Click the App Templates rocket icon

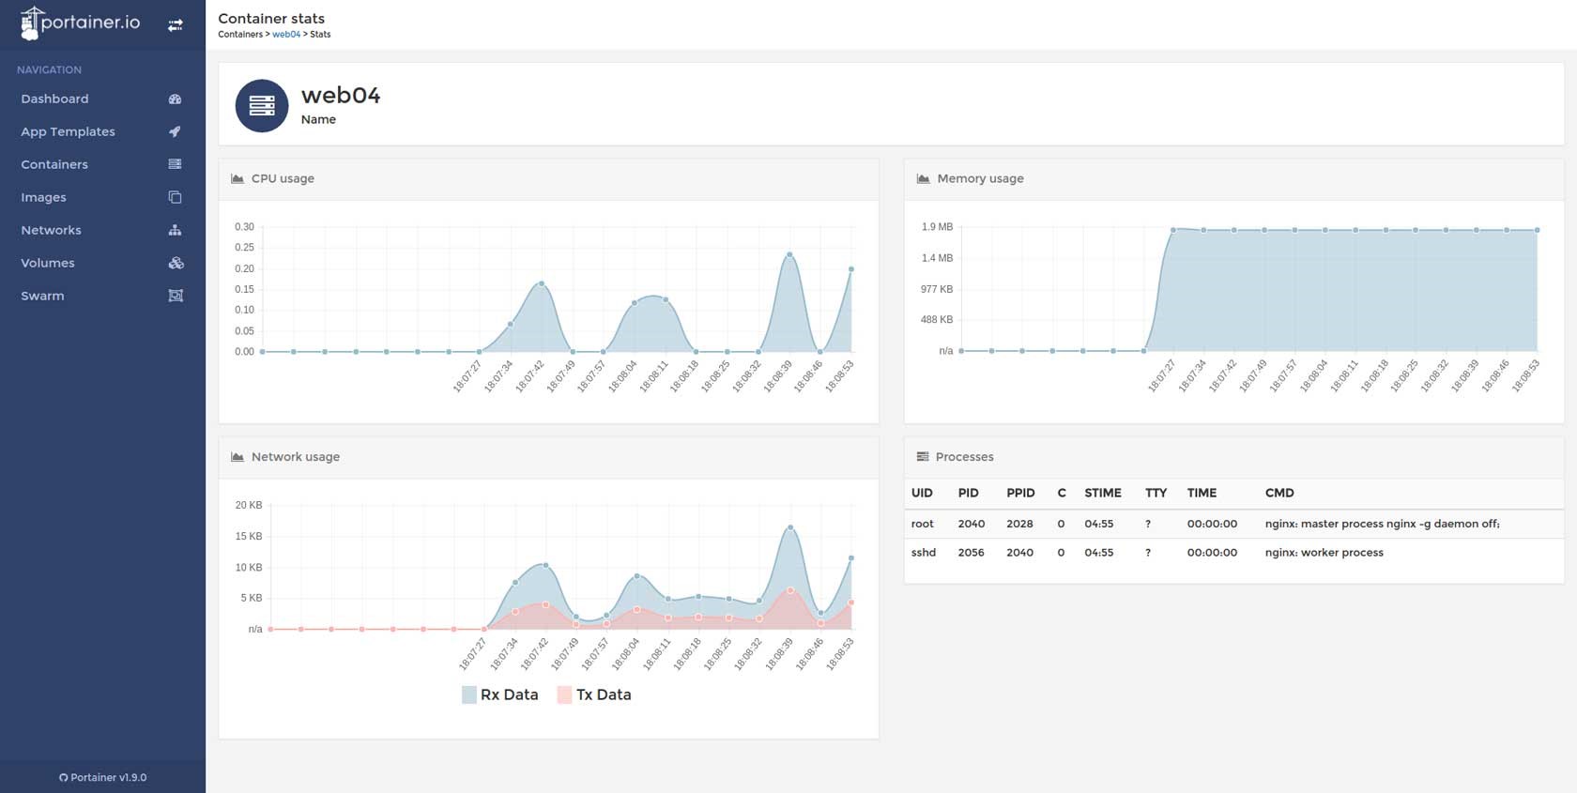point(175,132)
